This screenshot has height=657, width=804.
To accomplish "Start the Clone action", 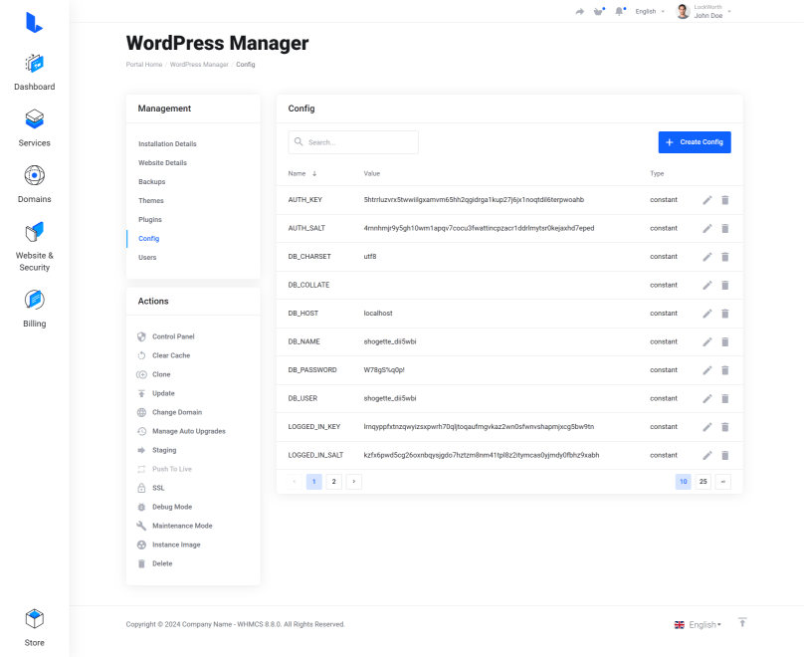I will pyautogui.click(x=153, y=374).
